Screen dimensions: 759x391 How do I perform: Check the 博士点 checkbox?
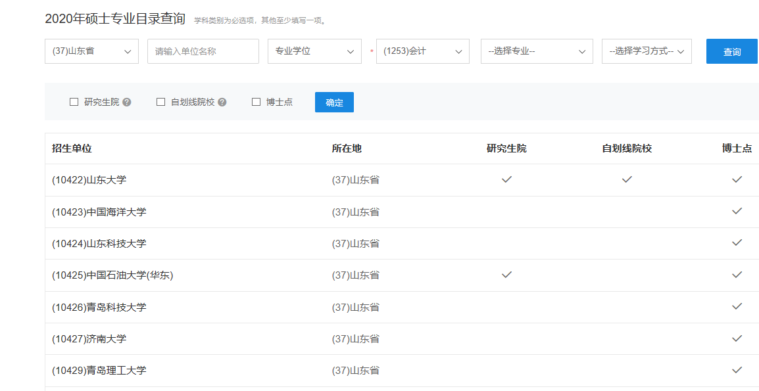click(x=256, y=102)
